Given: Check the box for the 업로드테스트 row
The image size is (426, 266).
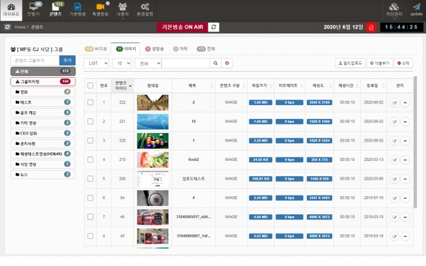Looking at the screenshot, I should coord(91,179).
